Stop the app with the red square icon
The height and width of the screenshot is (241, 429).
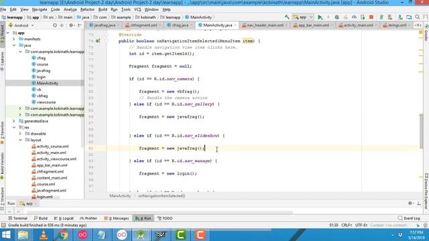coord(371,17)
